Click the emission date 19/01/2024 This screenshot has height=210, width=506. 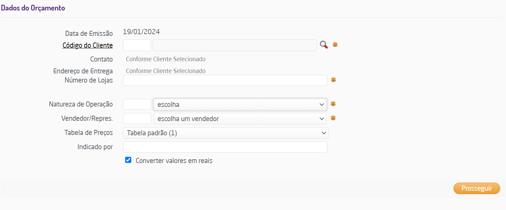coord(141,32)
